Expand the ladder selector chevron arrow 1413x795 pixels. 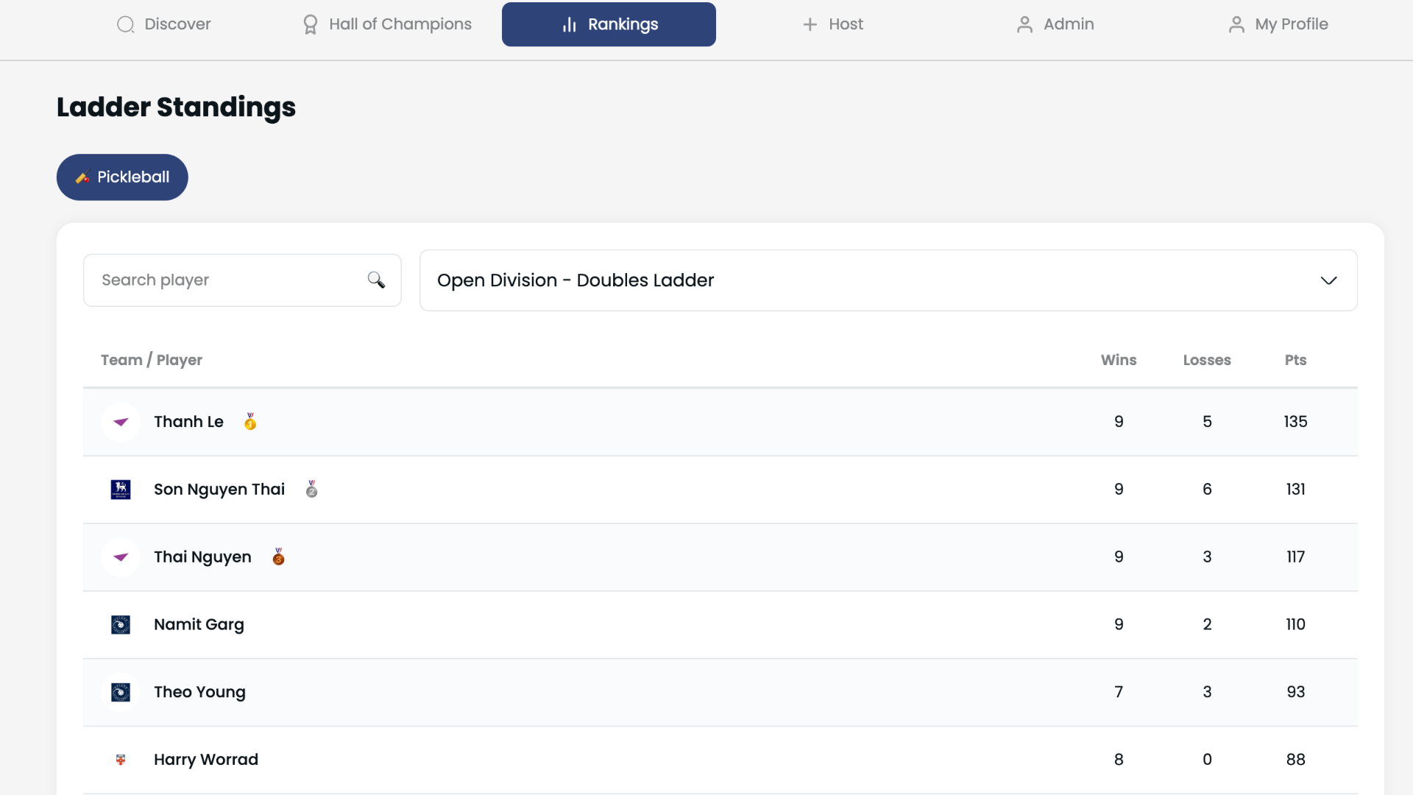coord(1328,280)
